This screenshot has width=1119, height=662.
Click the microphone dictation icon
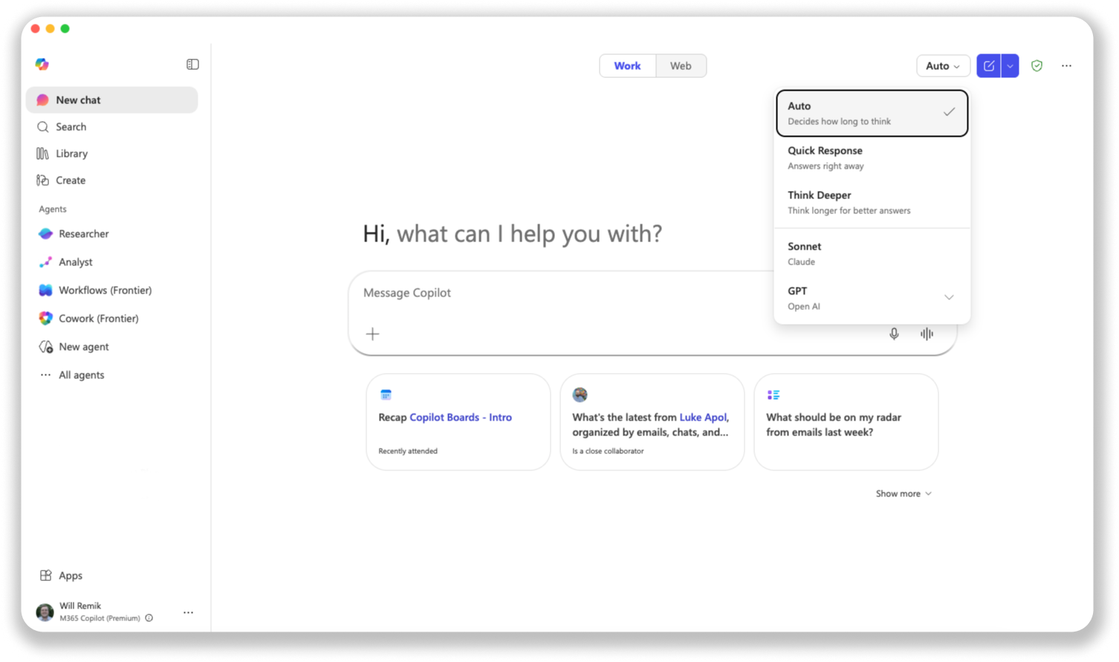pyautogui.click(x=894, y=334)
